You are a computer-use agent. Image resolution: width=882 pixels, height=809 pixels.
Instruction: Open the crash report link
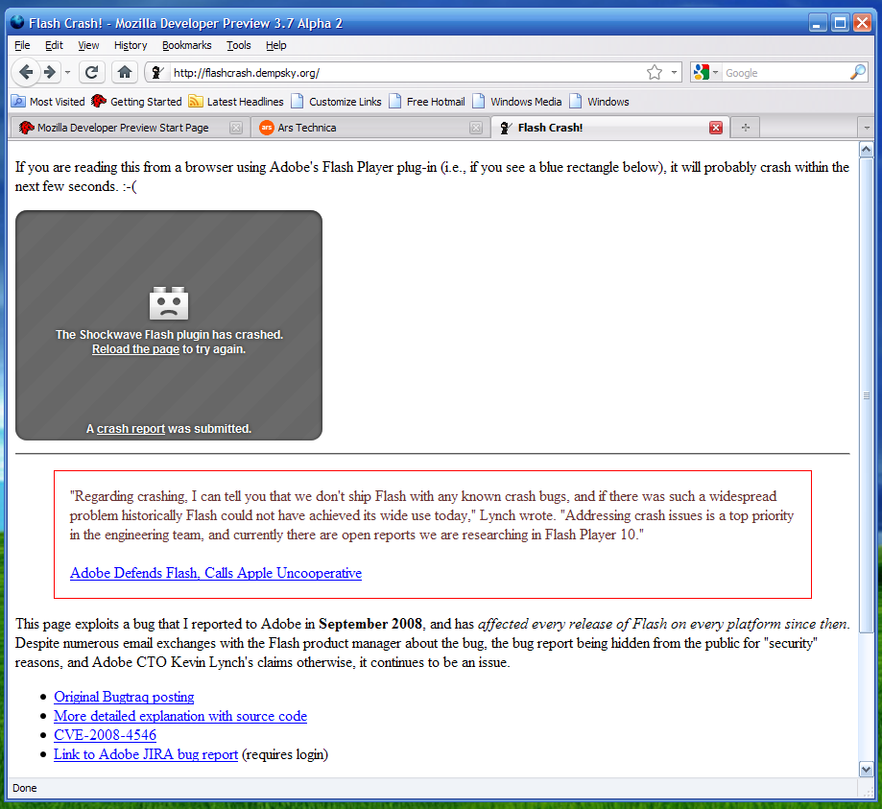[131, 429]
